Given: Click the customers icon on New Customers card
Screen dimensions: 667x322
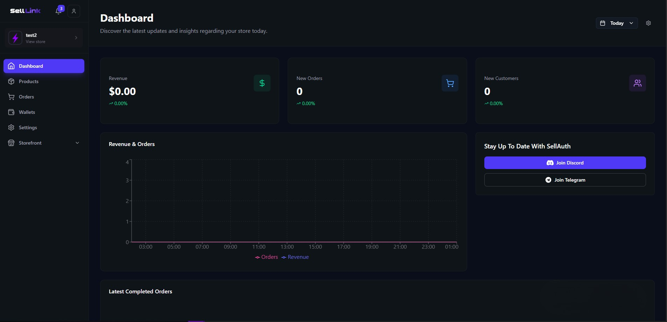Looking at the screenshot, I should (638, 83).
